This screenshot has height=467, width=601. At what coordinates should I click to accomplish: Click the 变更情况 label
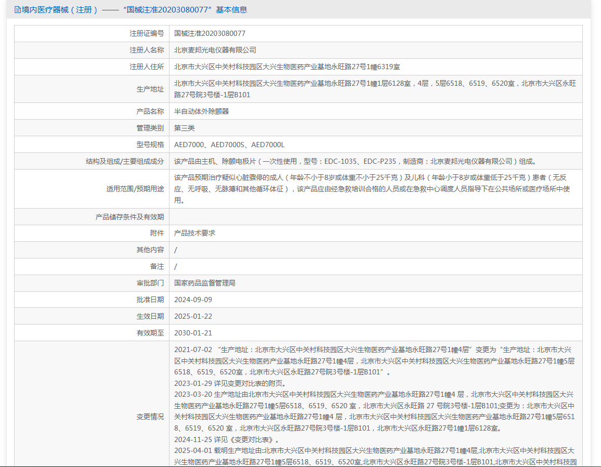click(150, 417)
